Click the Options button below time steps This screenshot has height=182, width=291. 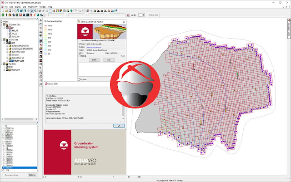pyautogui.click(x=32, y=175)
